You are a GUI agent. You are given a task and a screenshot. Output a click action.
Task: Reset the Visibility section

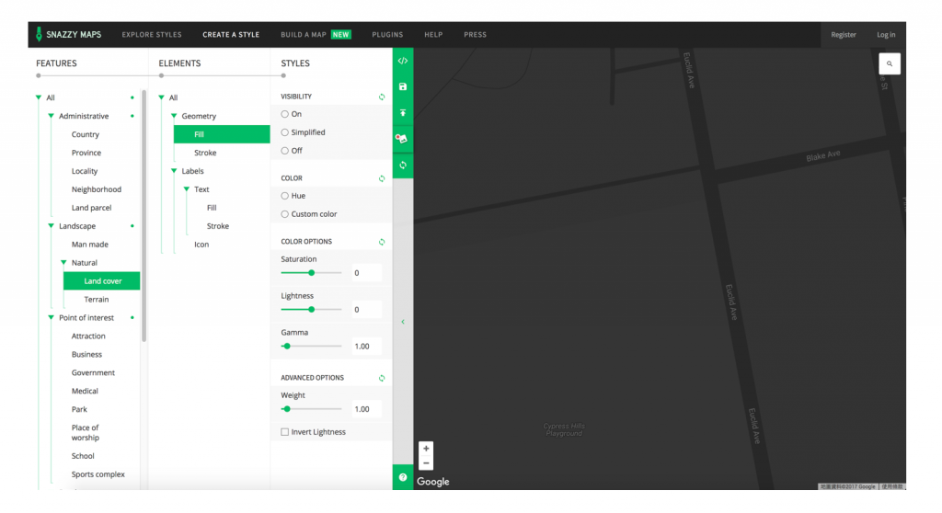pyautogui.click(x=382, y=97)
